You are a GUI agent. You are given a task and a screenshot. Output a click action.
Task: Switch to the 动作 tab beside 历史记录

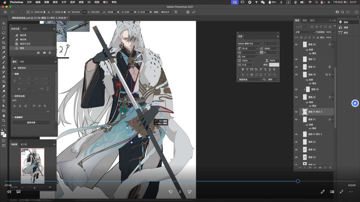click(25, 29)
